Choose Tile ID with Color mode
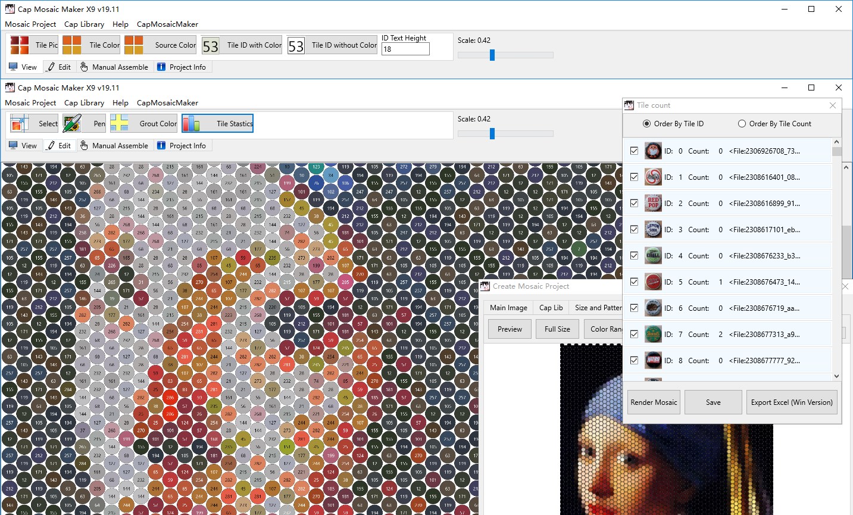Screen dimensions: 853x515 point(242,45)
